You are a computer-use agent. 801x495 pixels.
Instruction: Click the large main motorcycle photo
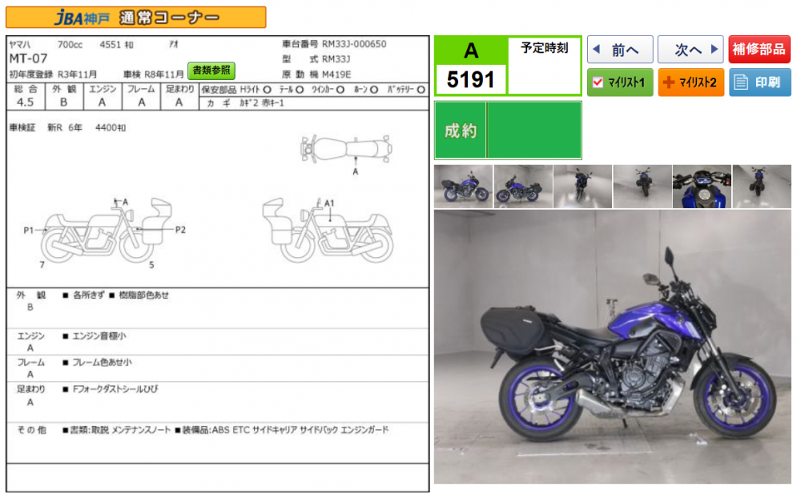613,347
